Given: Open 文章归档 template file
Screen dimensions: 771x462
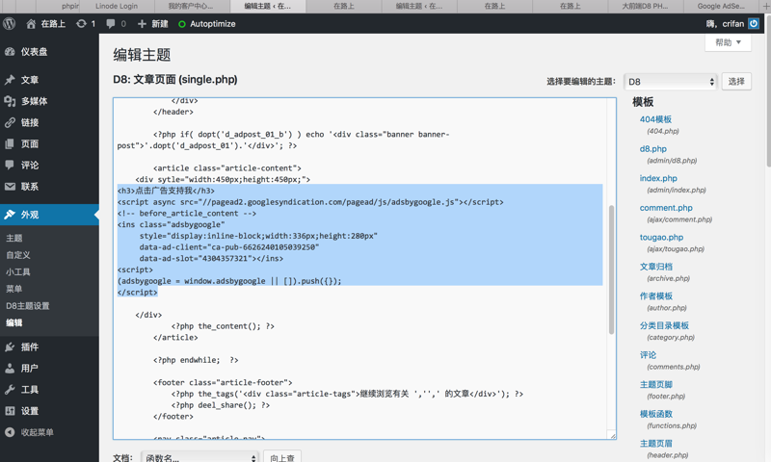Looking at the screenshot, I should click(x=656, y=267).
